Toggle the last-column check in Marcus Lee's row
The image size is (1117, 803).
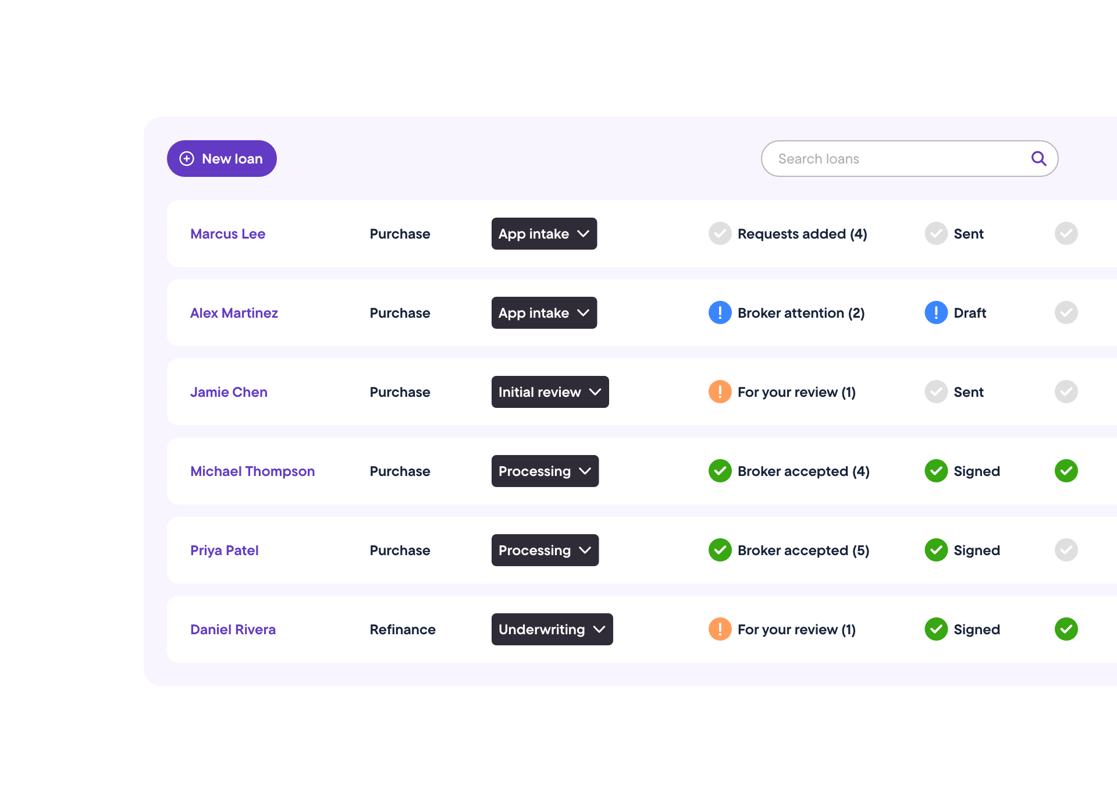tap(1066, 234)
